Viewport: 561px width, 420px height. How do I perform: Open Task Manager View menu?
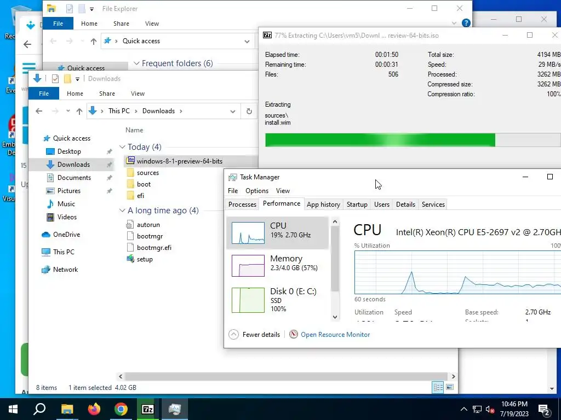[283, 191]
